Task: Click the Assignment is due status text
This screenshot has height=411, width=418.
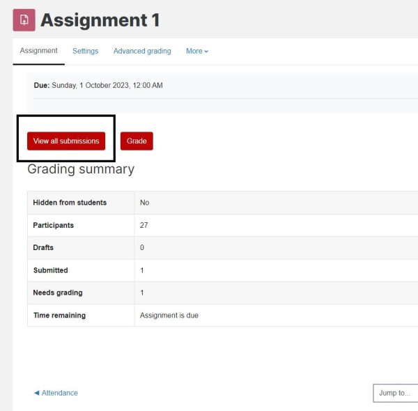Action: coord(169,316)
